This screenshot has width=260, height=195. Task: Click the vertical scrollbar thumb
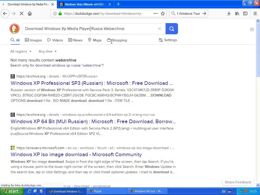(258, 50)
